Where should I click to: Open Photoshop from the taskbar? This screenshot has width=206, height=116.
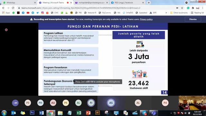[32, 113]
